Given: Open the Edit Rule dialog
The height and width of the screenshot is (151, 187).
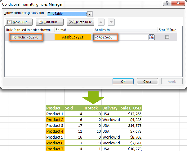Looking at the screenshot, I should 50,22.
